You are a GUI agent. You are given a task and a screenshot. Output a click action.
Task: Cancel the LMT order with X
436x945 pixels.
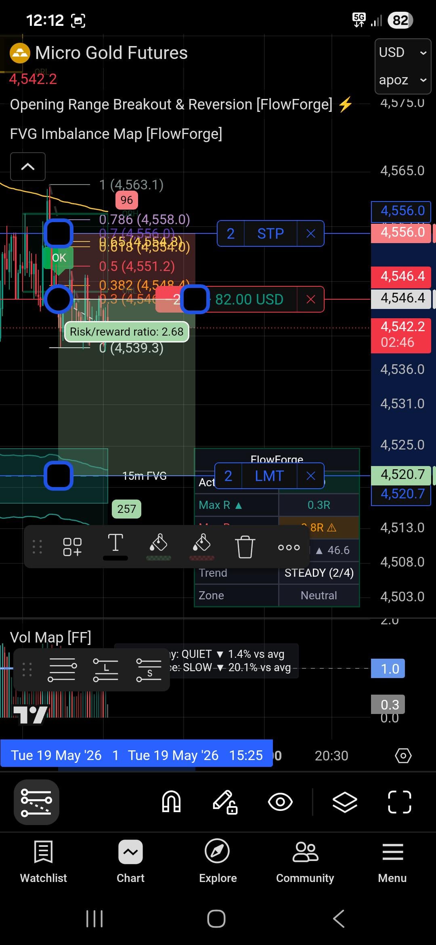[310, 476]
